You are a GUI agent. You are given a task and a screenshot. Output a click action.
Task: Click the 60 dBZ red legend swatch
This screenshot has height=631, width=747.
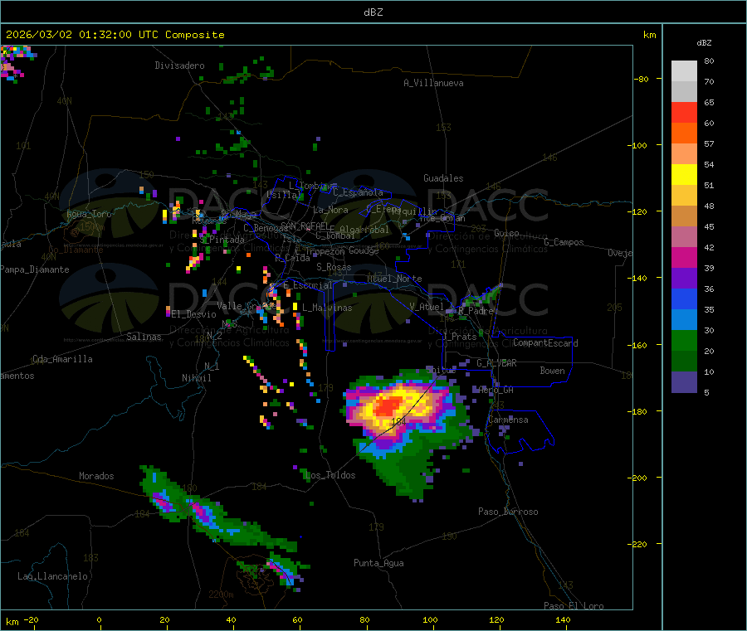684,112
